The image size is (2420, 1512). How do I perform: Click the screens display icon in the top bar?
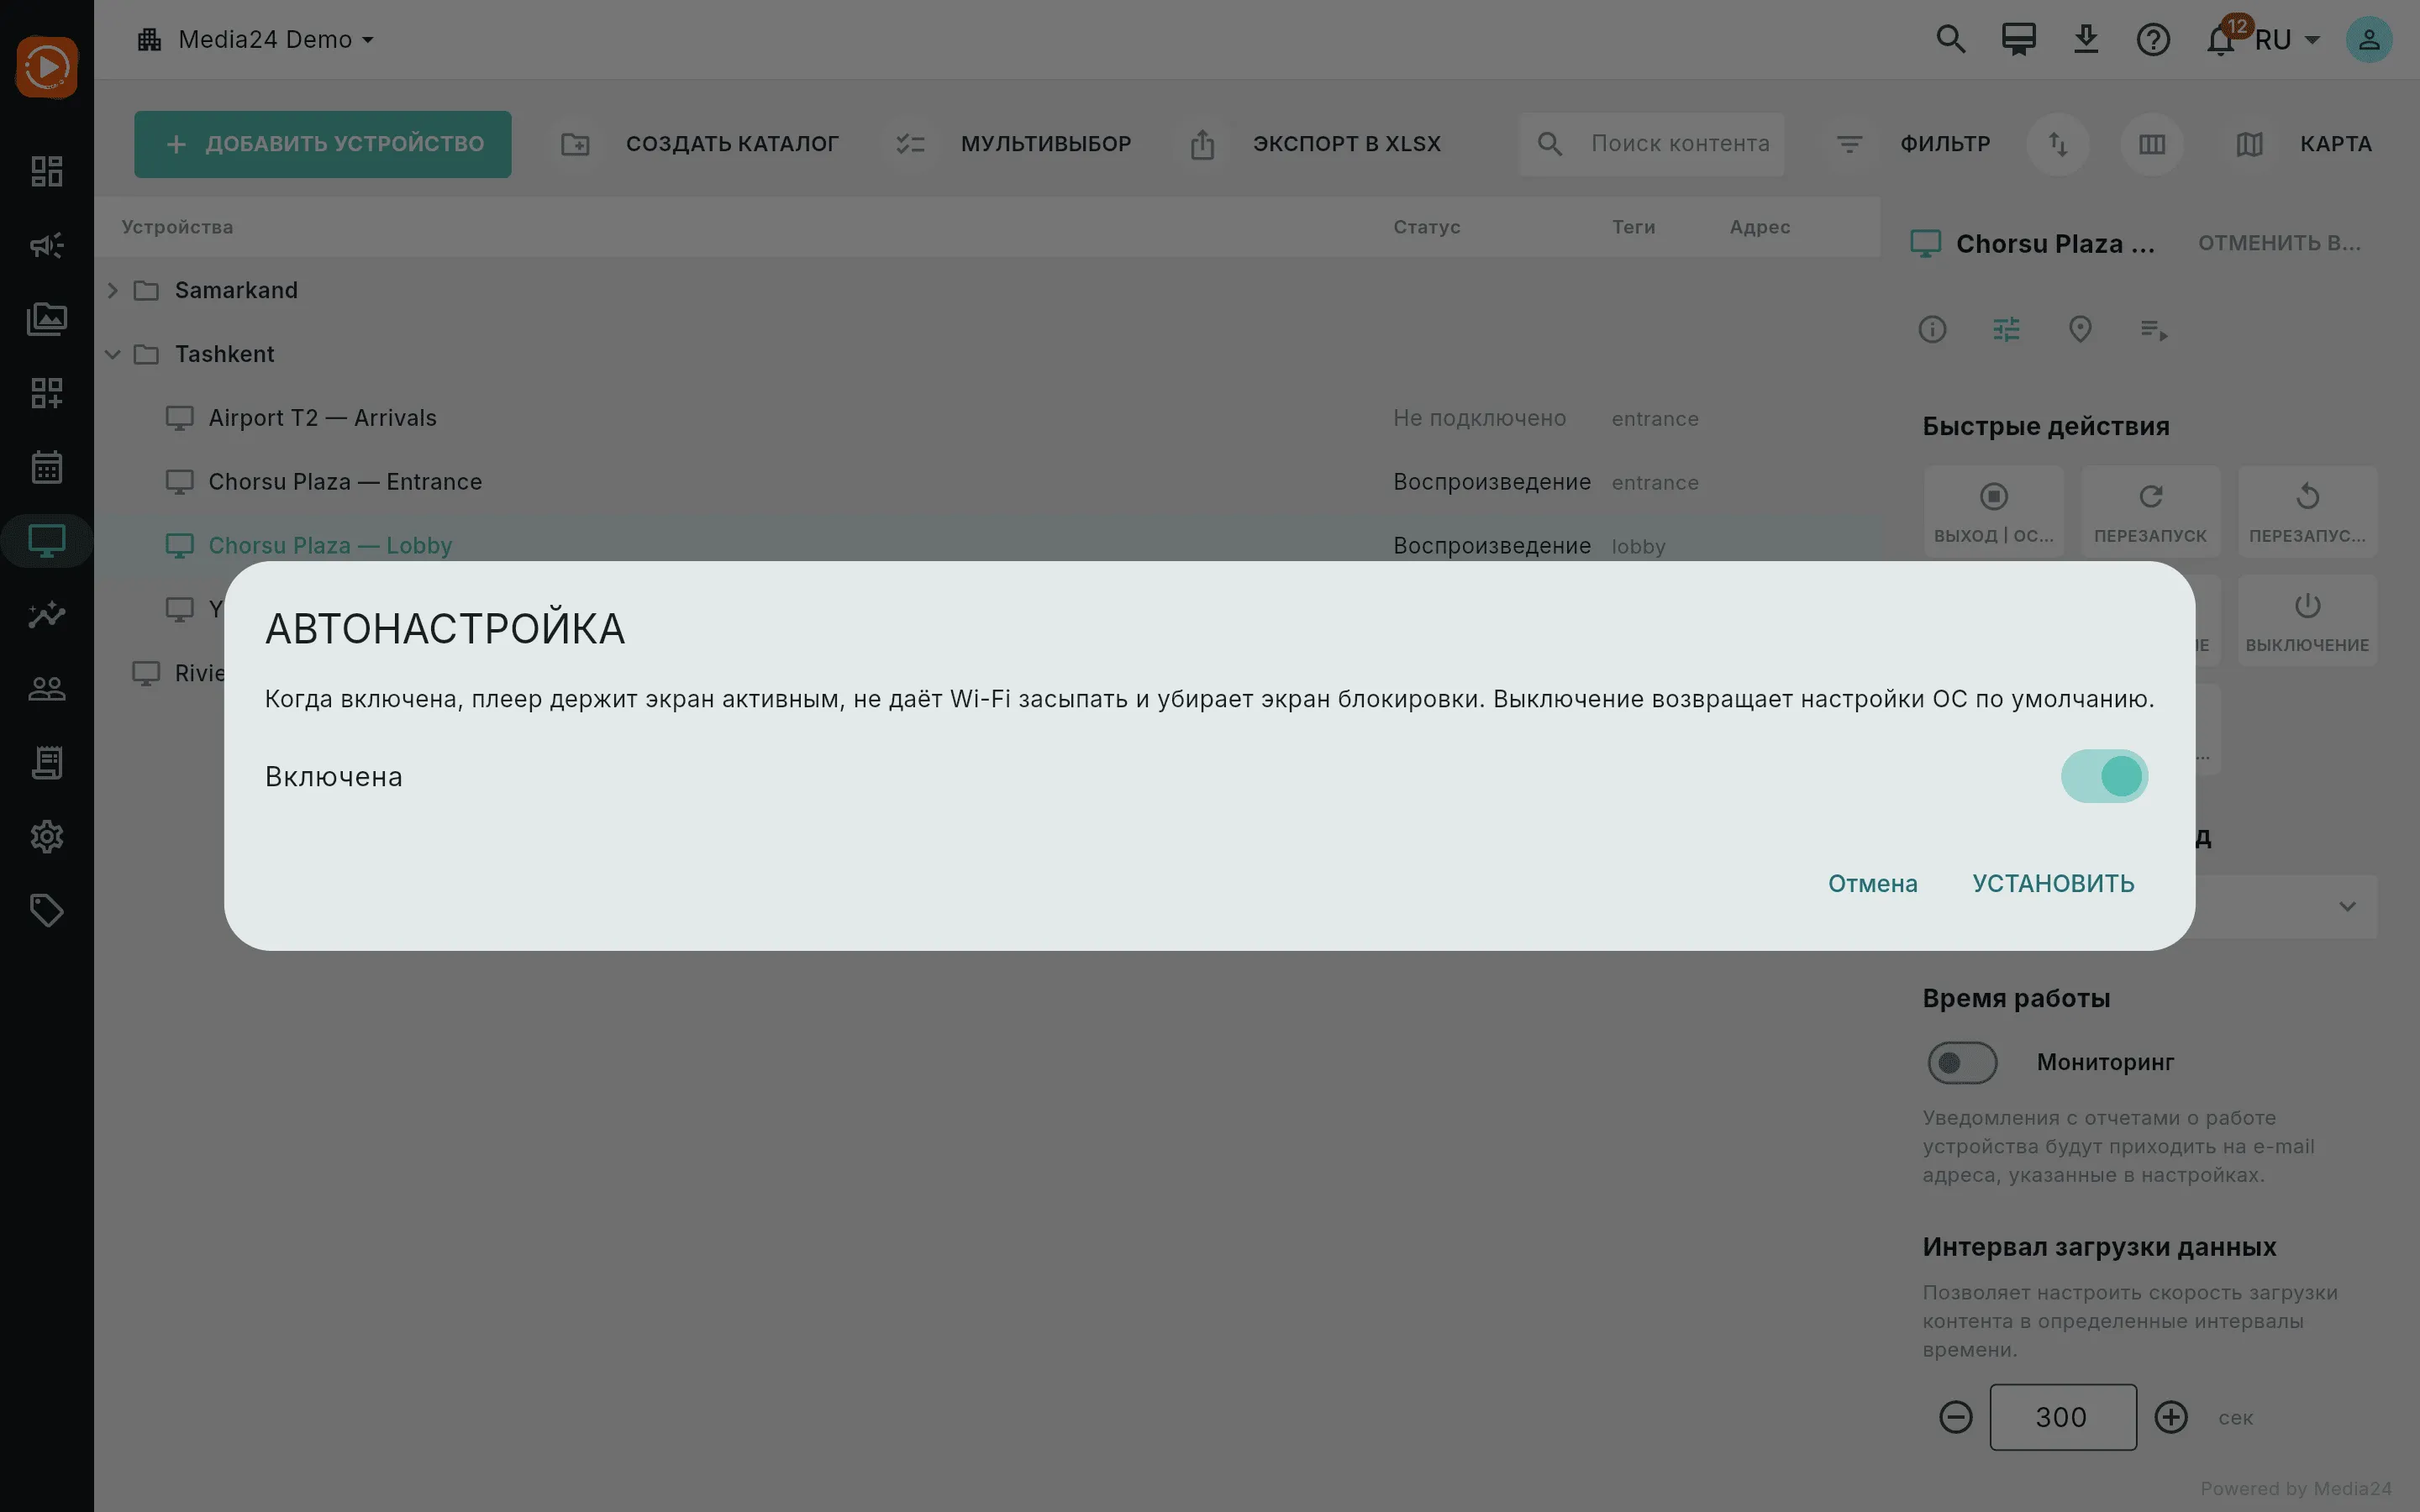[2018, 39]
